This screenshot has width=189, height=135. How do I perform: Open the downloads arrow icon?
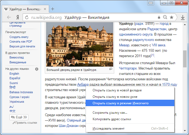coord(183,18)
